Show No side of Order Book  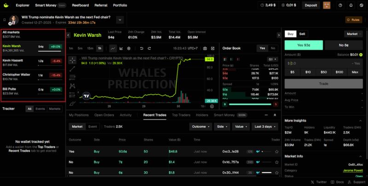coord(273,48)
